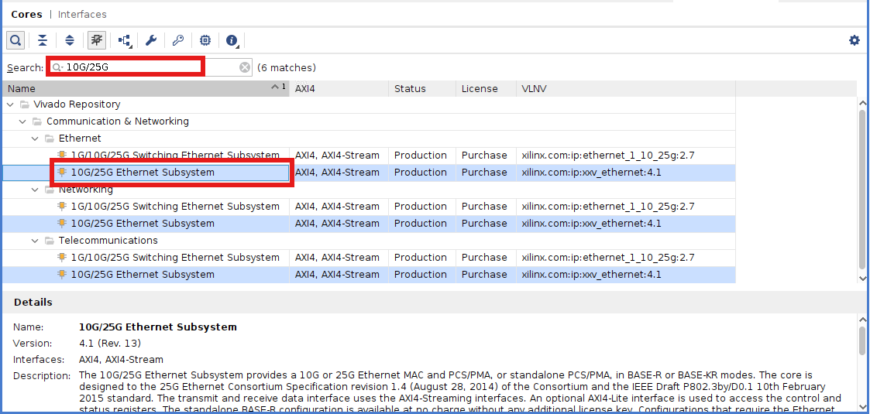Click the chip Compatible Families icon
The height and width of the screenshot is (414, 870).
click(x=205, y=40)
